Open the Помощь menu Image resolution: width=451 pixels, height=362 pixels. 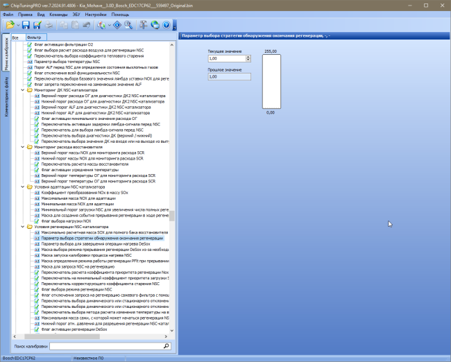tap(120, 15)
